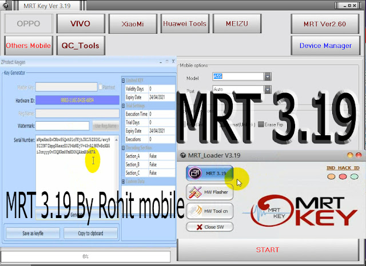Click the Execution Time value cell
The width and height of the screenshot is (366, 266).
pos(162,114)
